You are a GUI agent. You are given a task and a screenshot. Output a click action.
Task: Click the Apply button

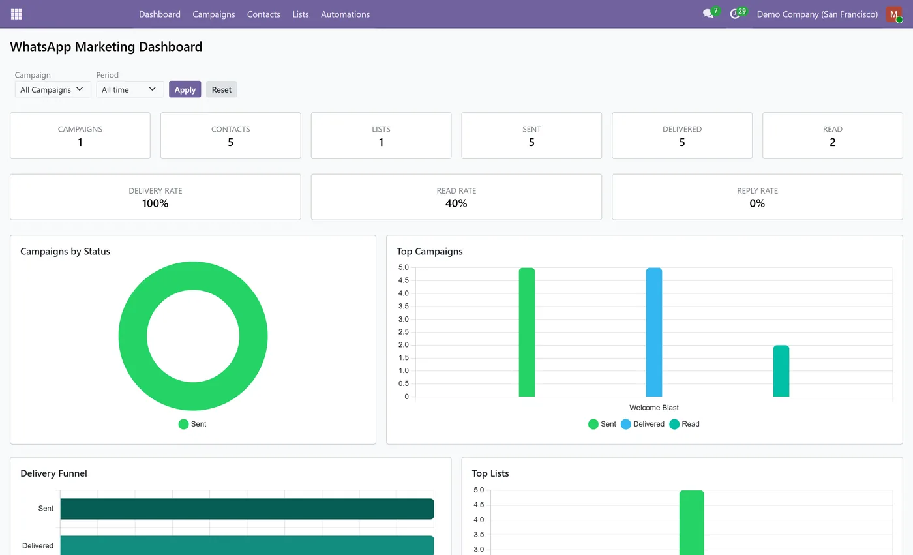pyautogui.click(x=185, y=89)
